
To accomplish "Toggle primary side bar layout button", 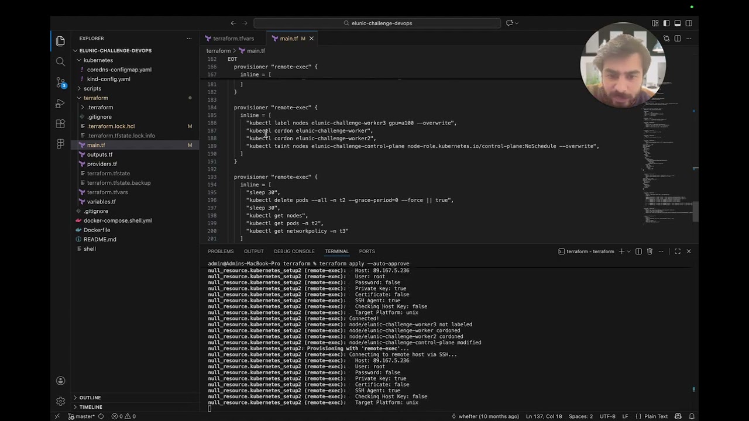I will point(666,23).
